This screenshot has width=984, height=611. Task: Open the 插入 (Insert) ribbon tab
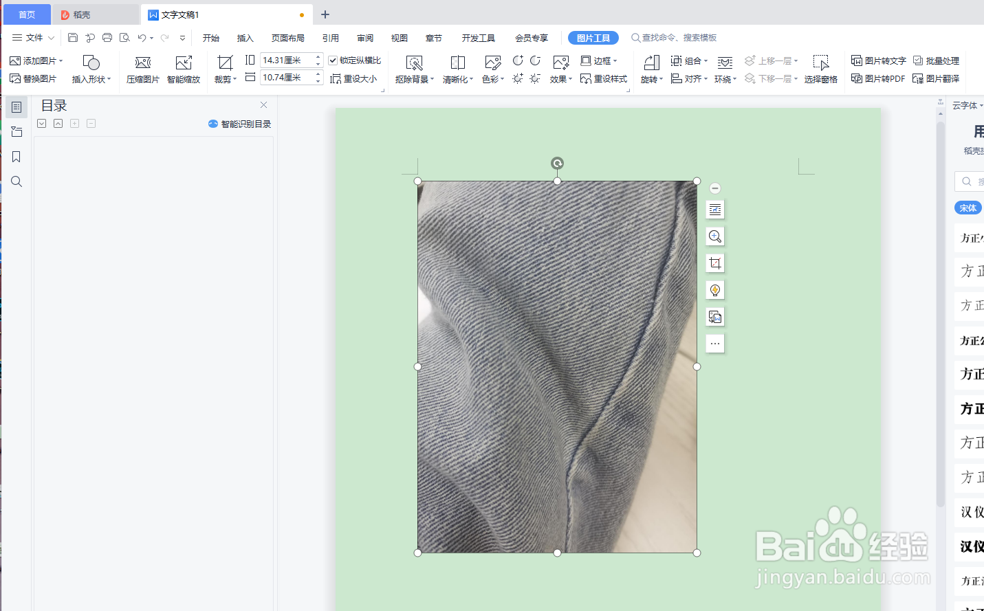[x=245, y=38]
